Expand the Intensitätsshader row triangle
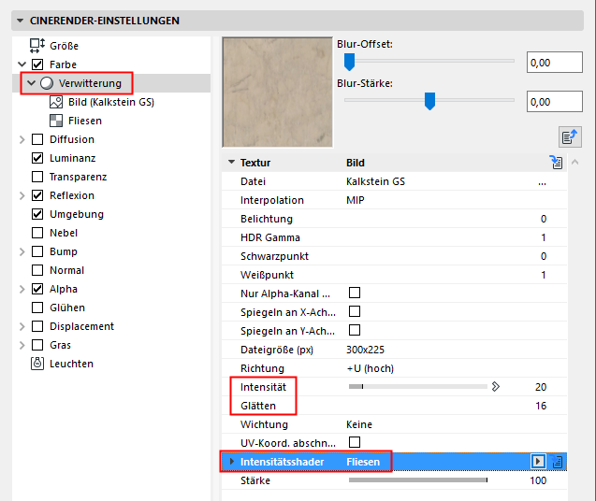596x501 pixels. tap(232, 462)
